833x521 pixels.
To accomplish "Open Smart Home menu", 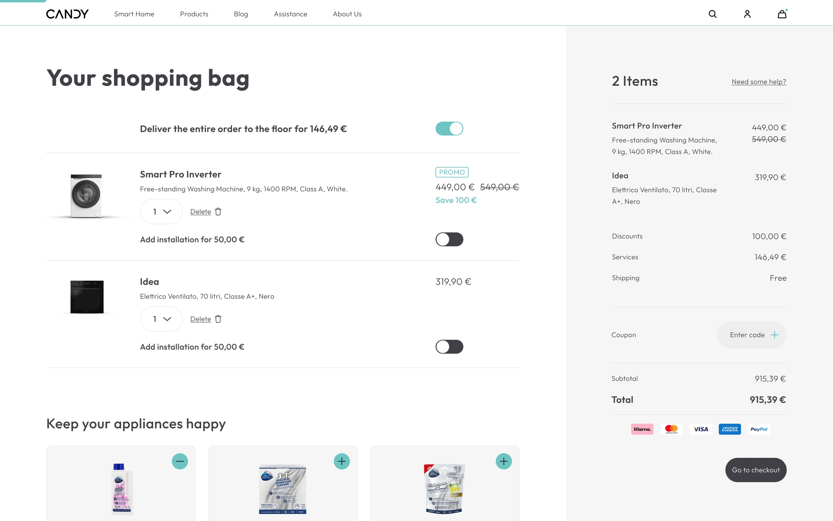I will [134, 14].
